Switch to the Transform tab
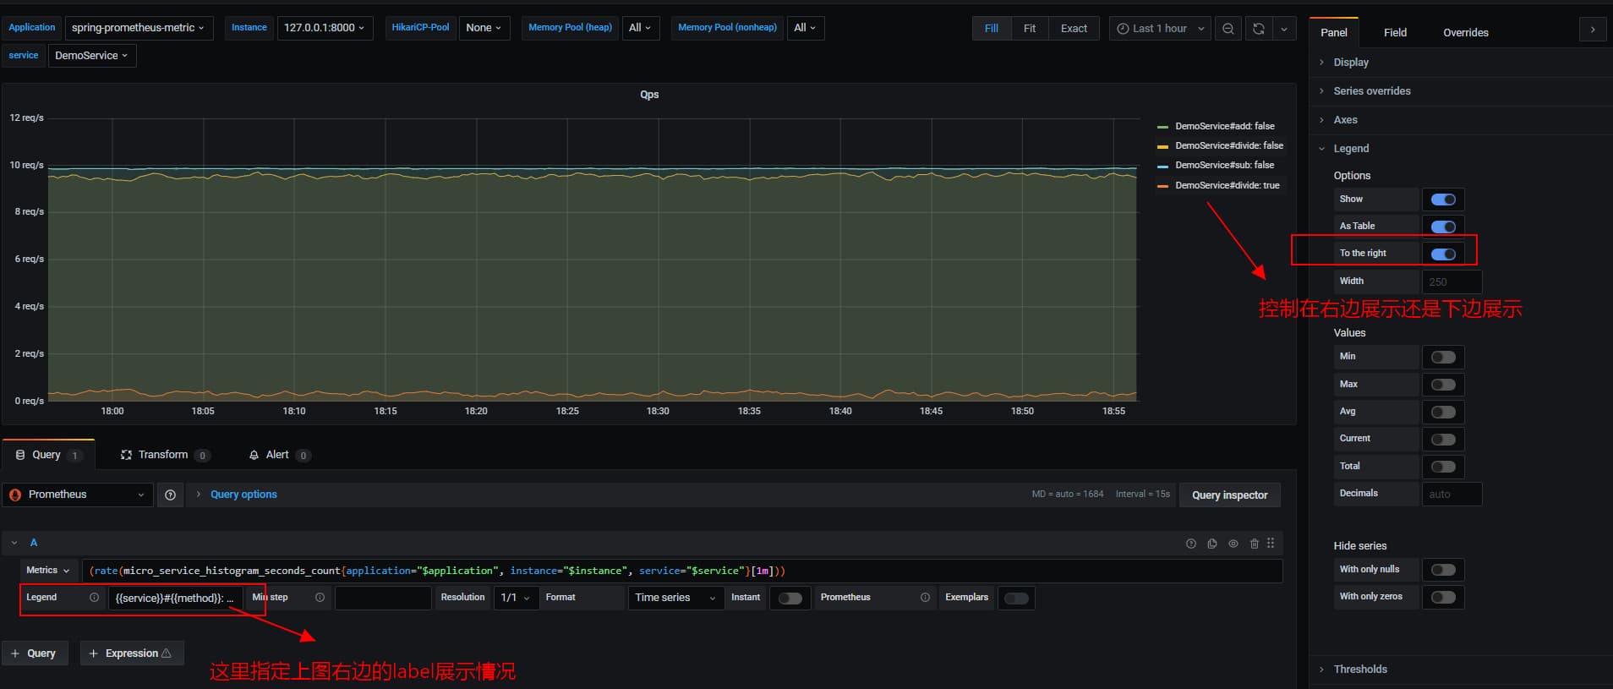Viewport: 1613px width, 689px height. [163, 455]
